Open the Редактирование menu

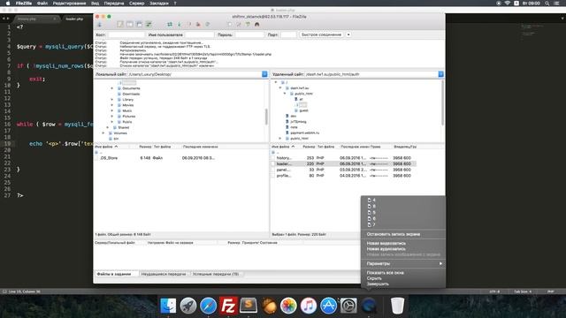(69, 4)
